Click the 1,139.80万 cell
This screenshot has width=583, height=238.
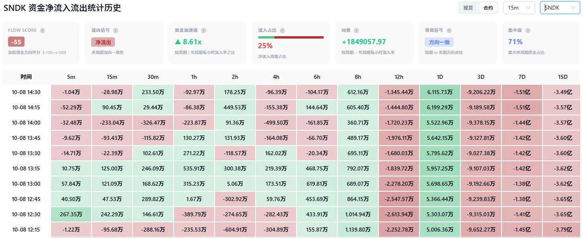pos(358,230)
